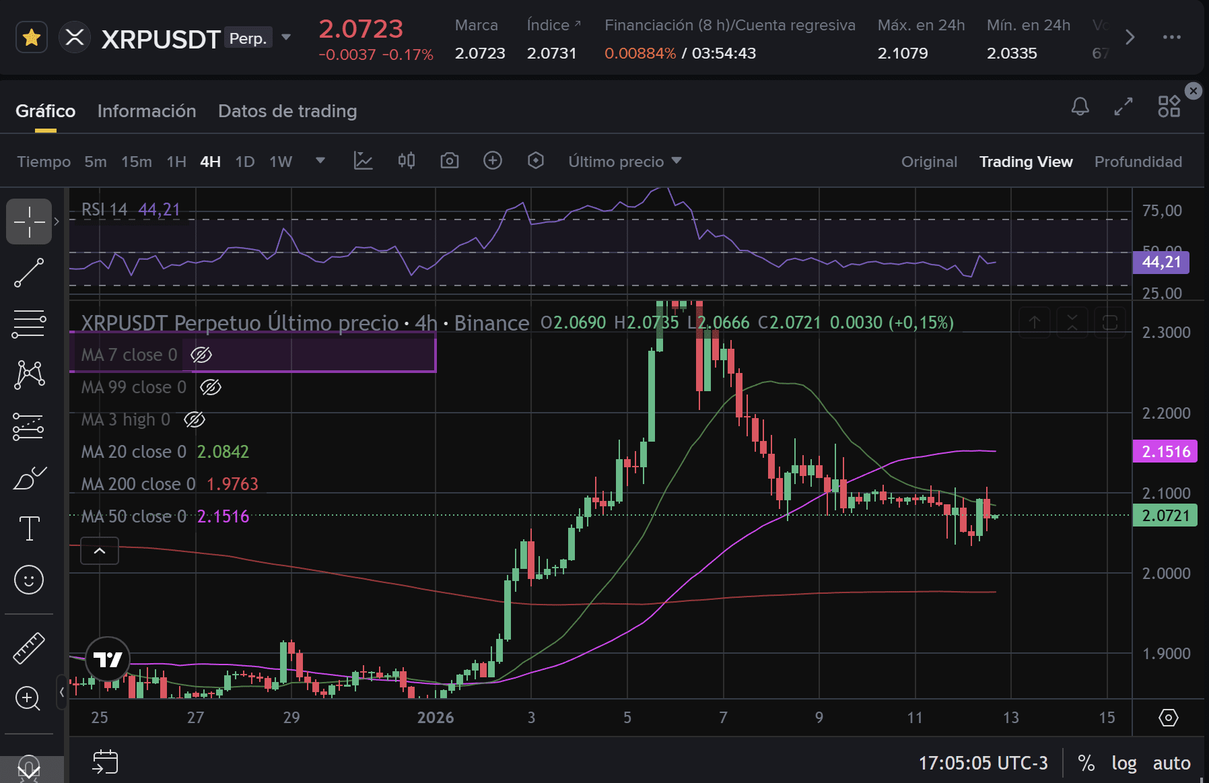Open the layout grid widgets icon
The height and width of the screenshot is (783, 1209).
pos(1169,106)
